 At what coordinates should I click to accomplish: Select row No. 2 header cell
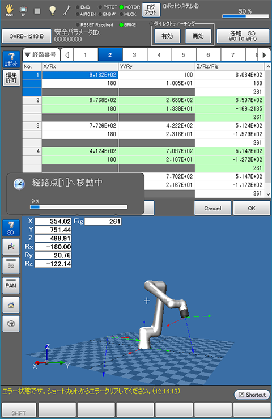32,100
